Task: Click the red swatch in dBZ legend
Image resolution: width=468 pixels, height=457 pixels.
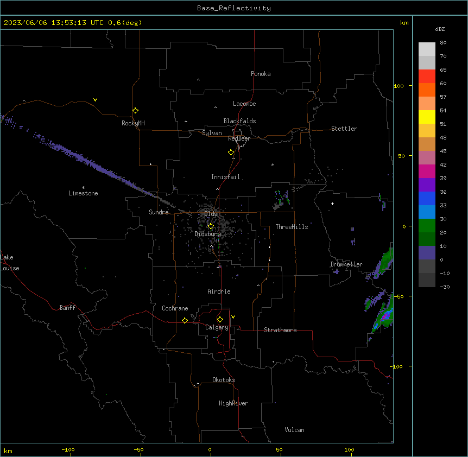Action: coord(427,77)
